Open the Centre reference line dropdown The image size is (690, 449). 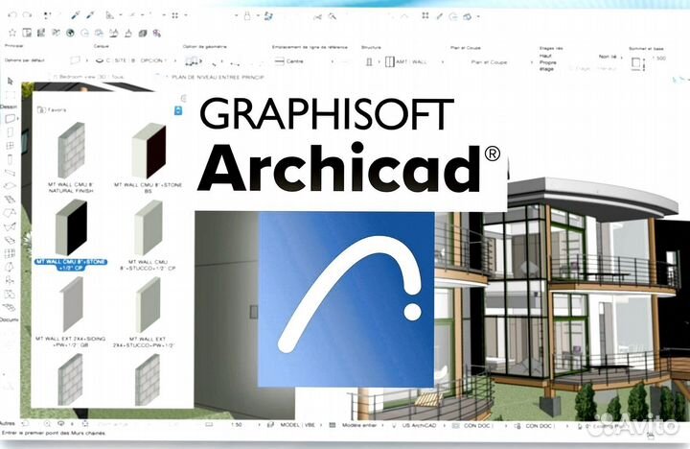coord(304,61)
